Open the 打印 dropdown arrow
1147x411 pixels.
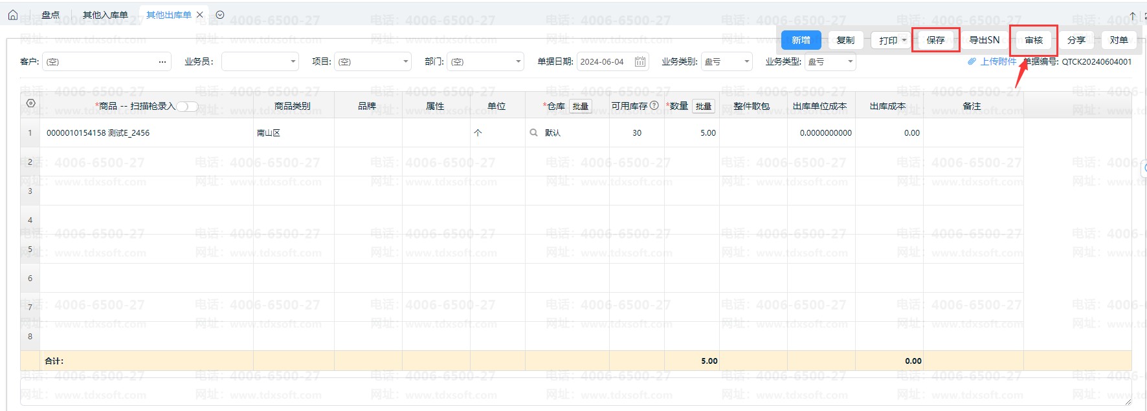[904, 40]
